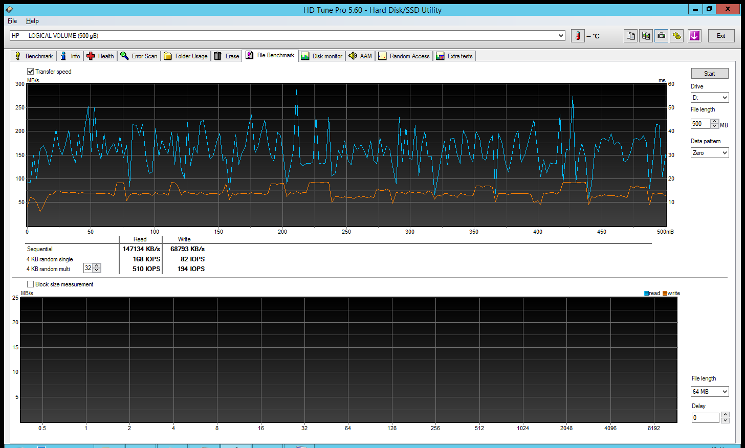Increase the 4 KB random multi value

[x=97, y=265]
